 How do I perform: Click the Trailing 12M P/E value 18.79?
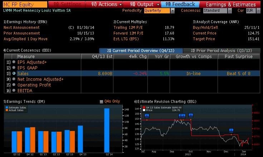[x=170, y=27]
